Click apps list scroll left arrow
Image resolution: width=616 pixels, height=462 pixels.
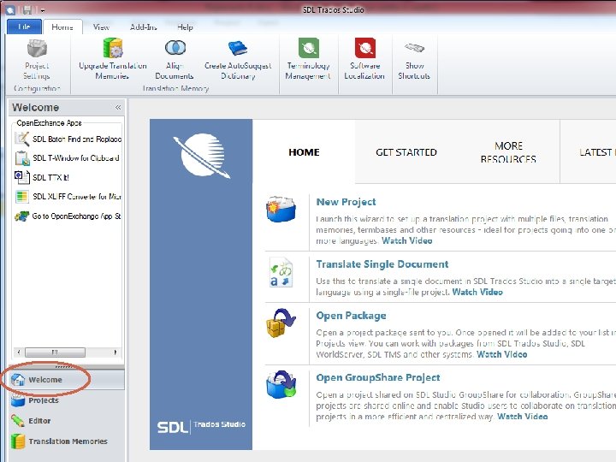[19, 352]
